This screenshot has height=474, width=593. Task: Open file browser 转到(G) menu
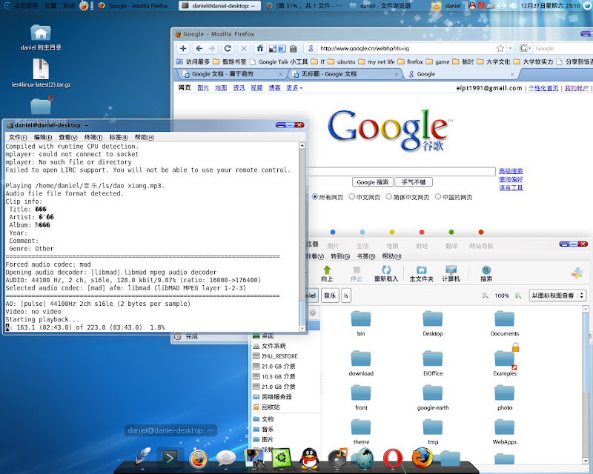click(x=340, y=256)
